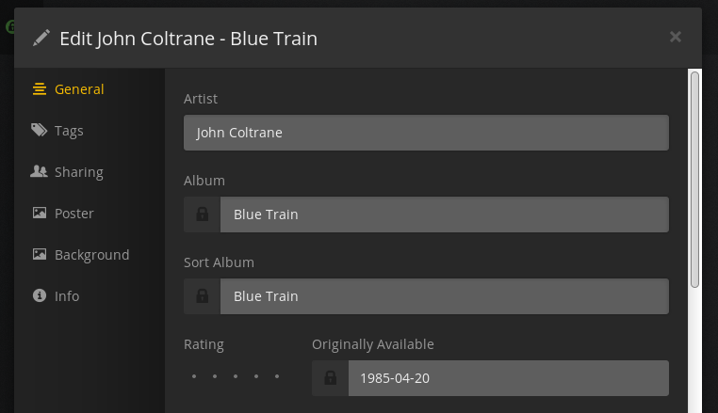Click the General sidebar list icon
718x413 pixels.
point(40,89)
